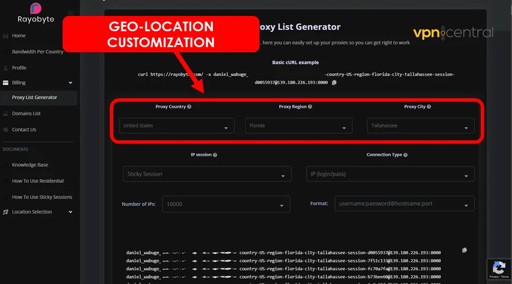Open How To Use Sticky Sessions guide
Image resolution: width=512 pixels, height=284 pixels.
[x=42, y=197]
